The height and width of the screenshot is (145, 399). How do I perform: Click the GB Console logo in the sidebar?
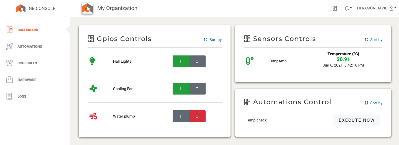tap(21, 9)
